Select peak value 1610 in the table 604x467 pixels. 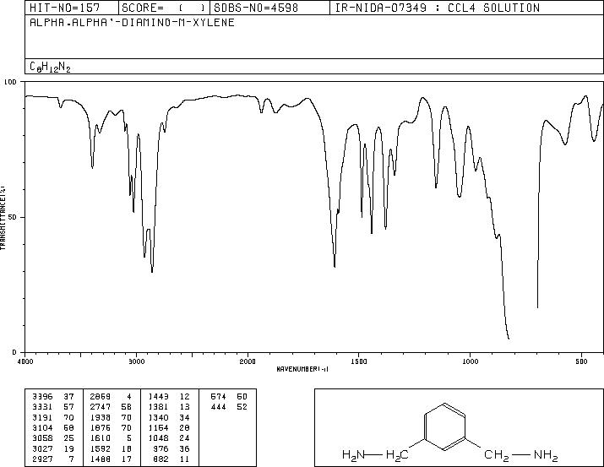coord(101,438)
